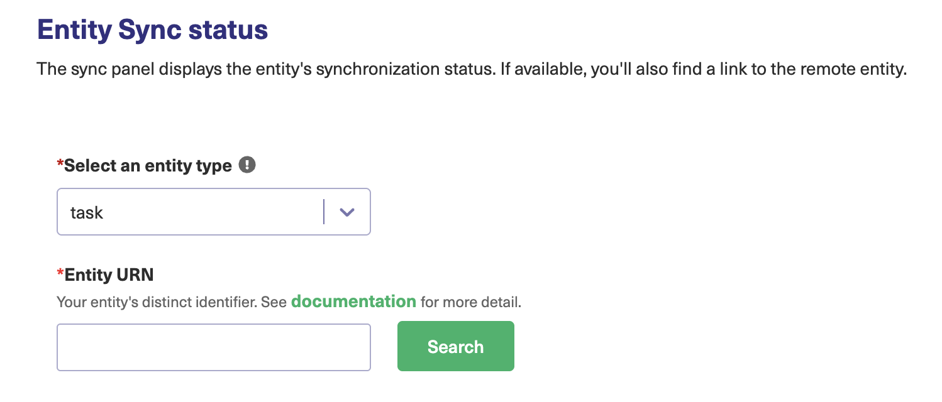Click the info icon beside entity type label
Image resolution: width=942 pixels, height=402 pixels.
248,165
